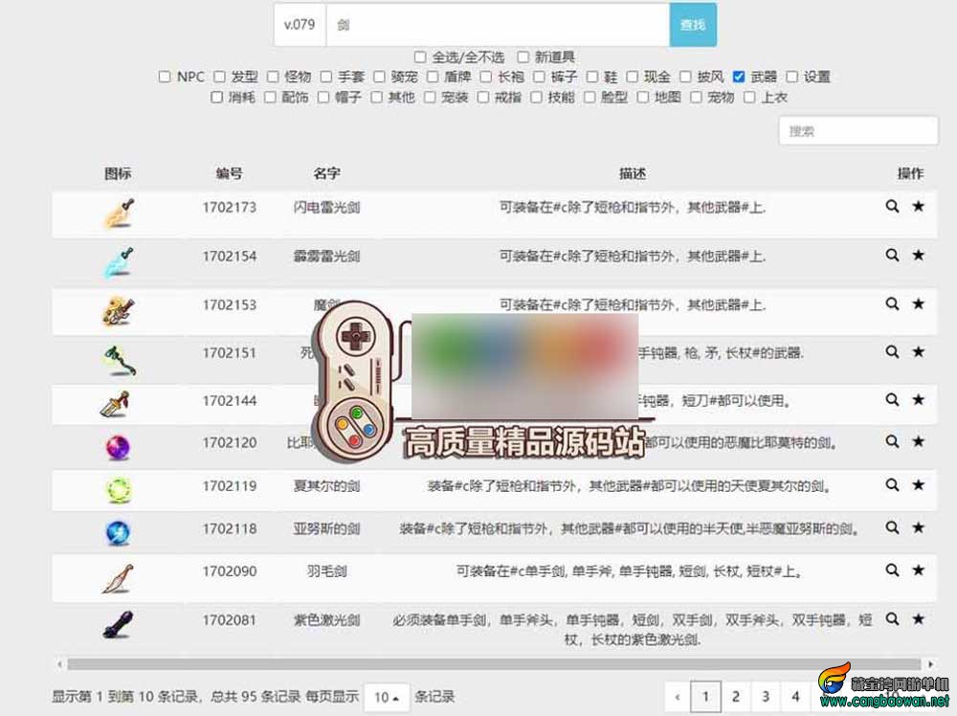Uncheck the 武器 checkbox

tap(739, 77)
